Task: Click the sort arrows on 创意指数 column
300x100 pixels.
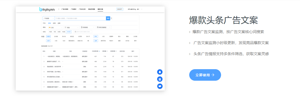Action: (116, 51)
